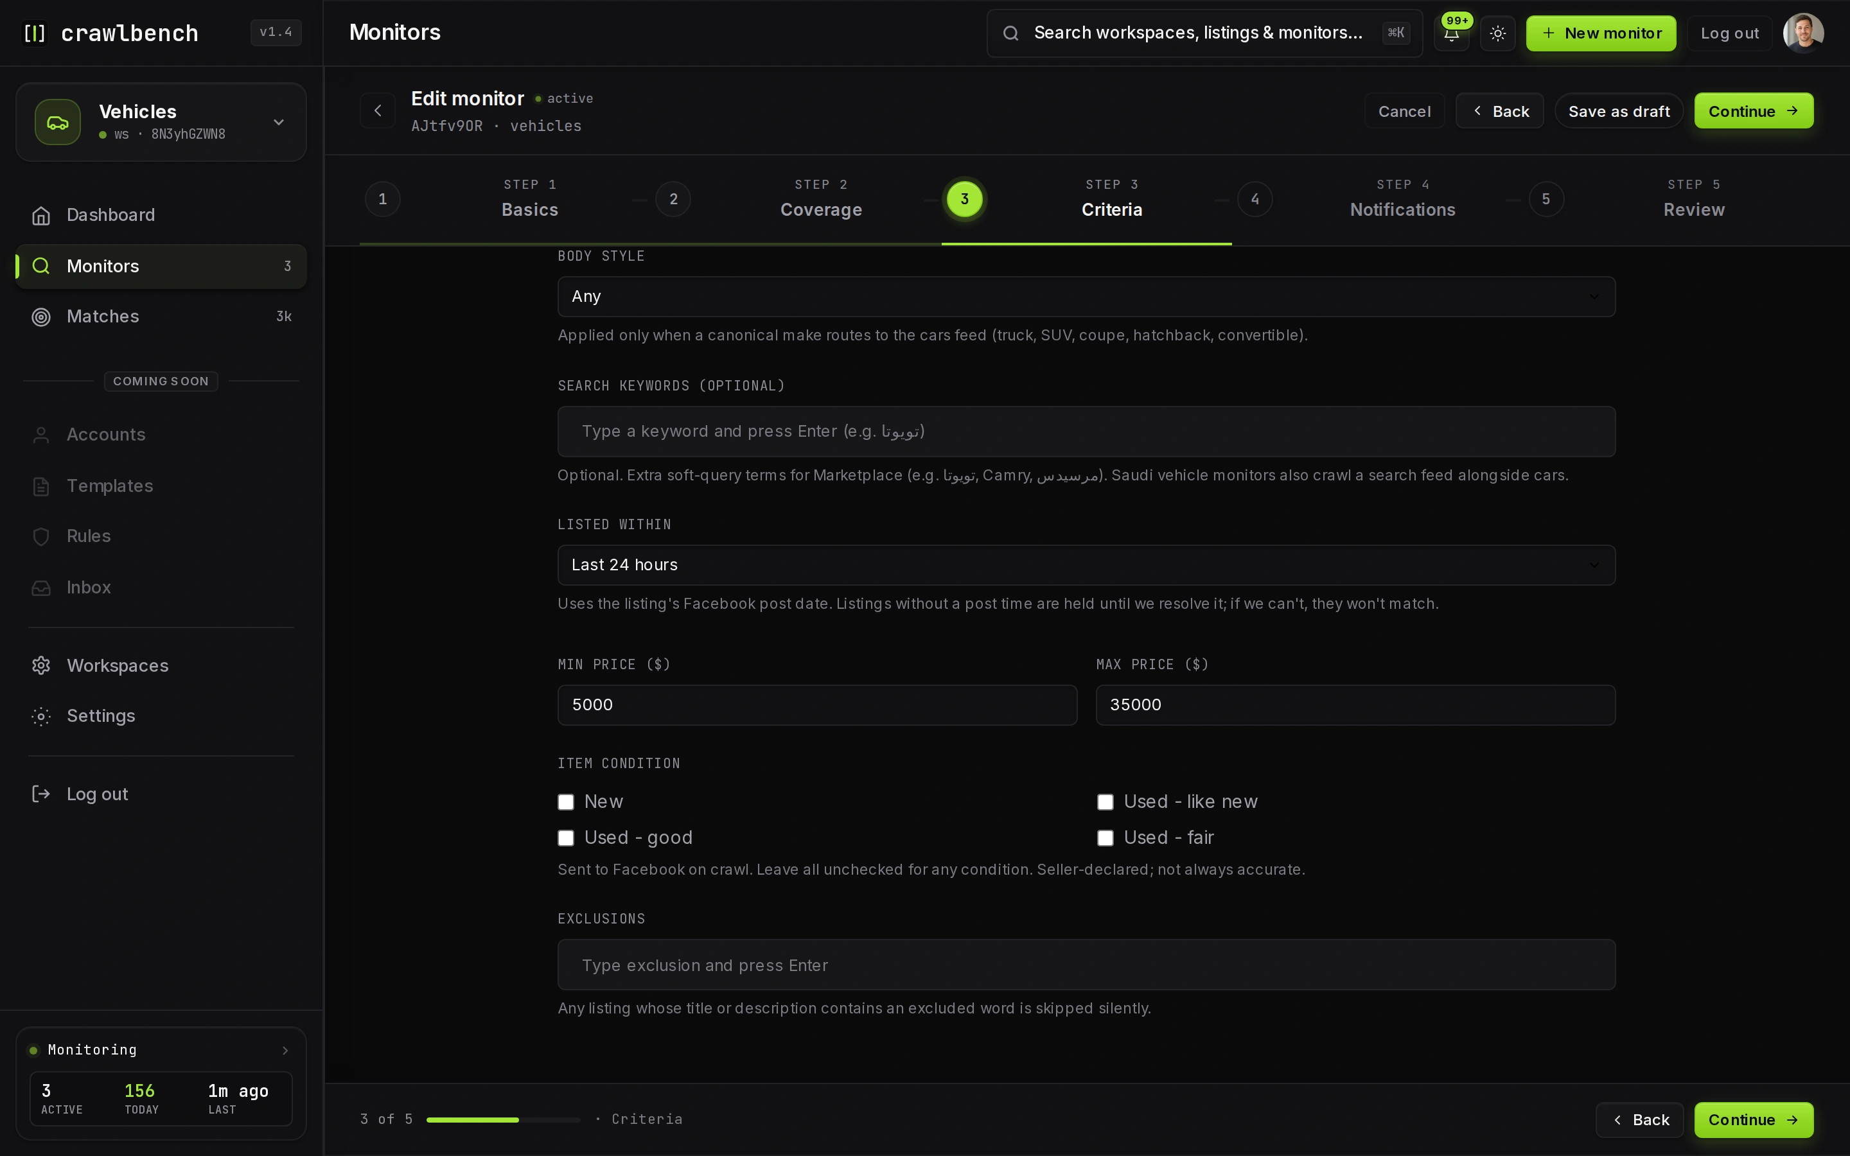Click the footer Back button
This screenshot has width=1850, height=1156.
click(1639, 1120)
